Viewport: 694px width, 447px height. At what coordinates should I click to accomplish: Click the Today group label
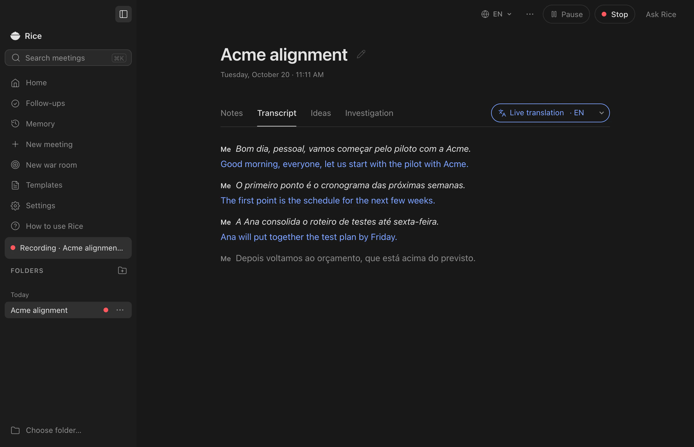[20, 295]
